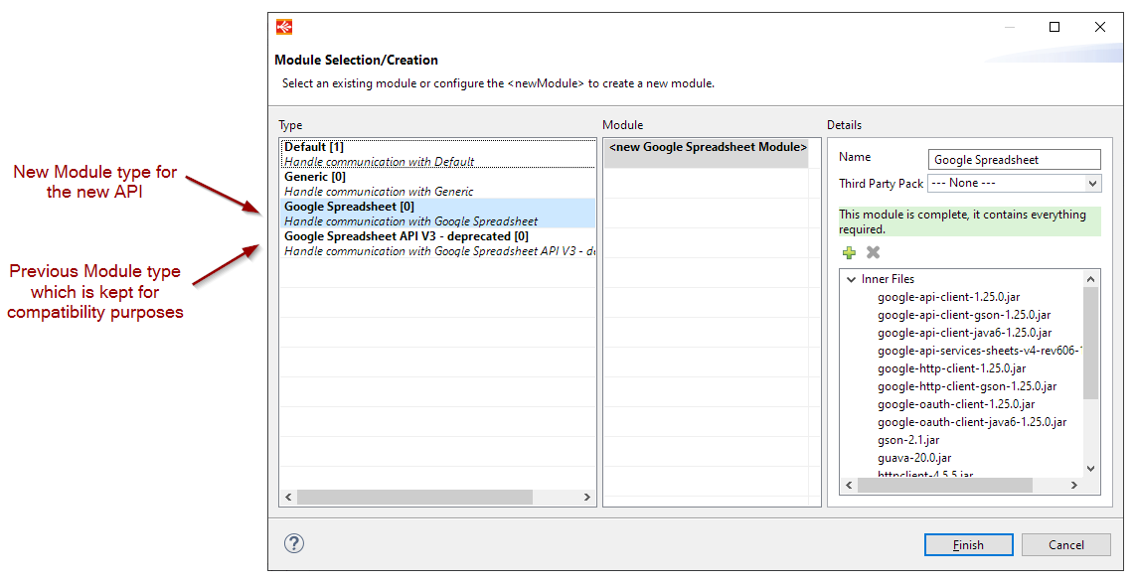Click the green plus add file icon

[x=849, y=252]
